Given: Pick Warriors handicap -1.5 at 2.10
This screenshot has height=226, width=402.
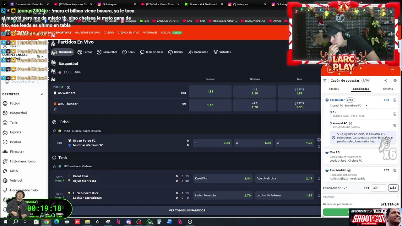Looking at the screenshot, I should [255, 92].
